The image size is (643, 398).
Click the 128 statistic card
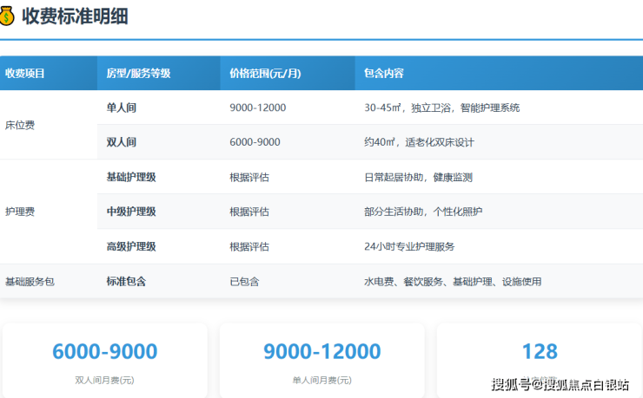[x=539, y=356]
